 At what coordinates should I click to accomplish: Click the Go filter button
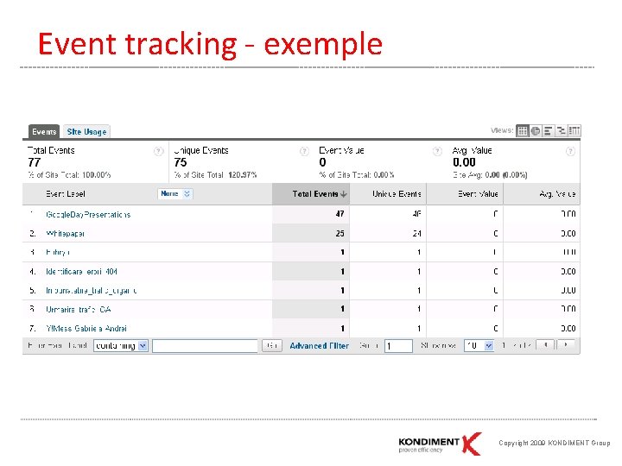272,346
